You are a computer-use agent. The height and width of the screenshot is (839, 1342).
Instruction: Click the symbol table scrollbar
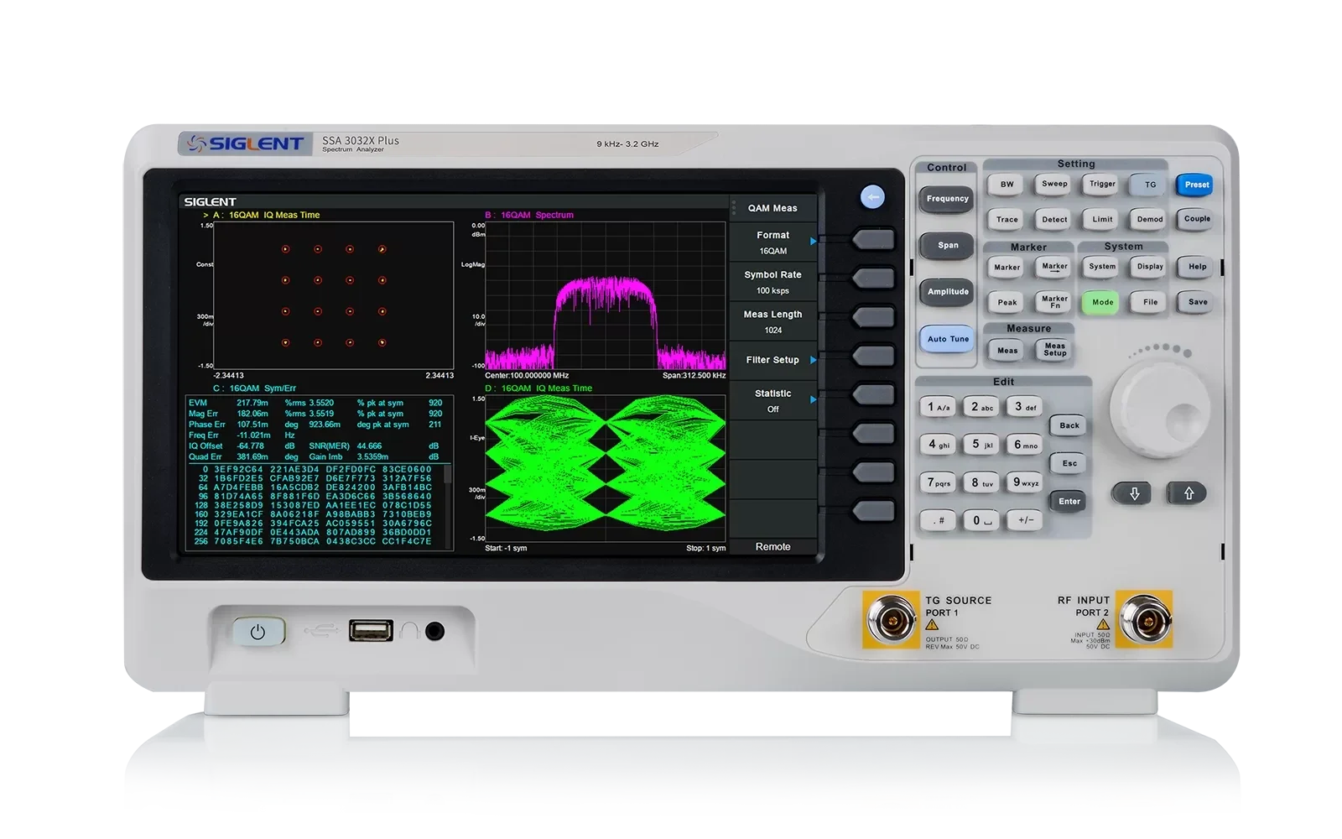pos(448,507)
